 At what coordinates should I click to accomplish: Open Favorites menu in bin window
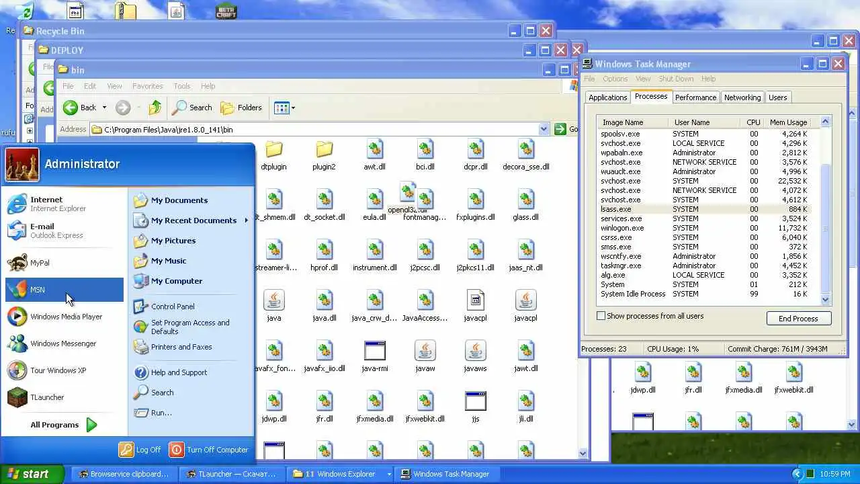coord(147,86)
